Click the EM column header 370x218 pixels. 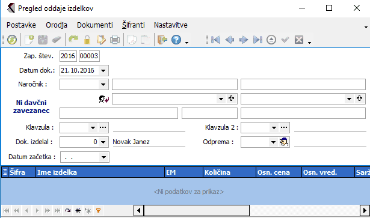[x=183, y=172]
